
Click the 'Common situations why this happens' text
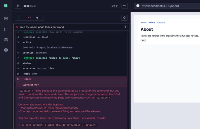[x=41, y=105]
